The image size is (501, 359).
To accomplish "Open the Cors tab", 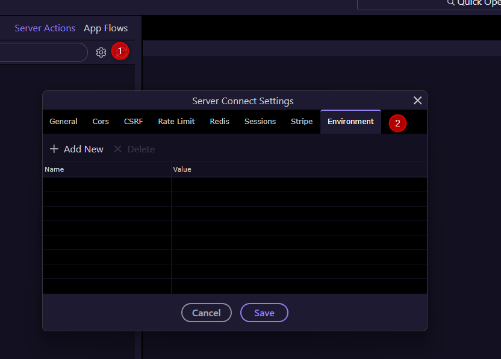I will 101,122.
